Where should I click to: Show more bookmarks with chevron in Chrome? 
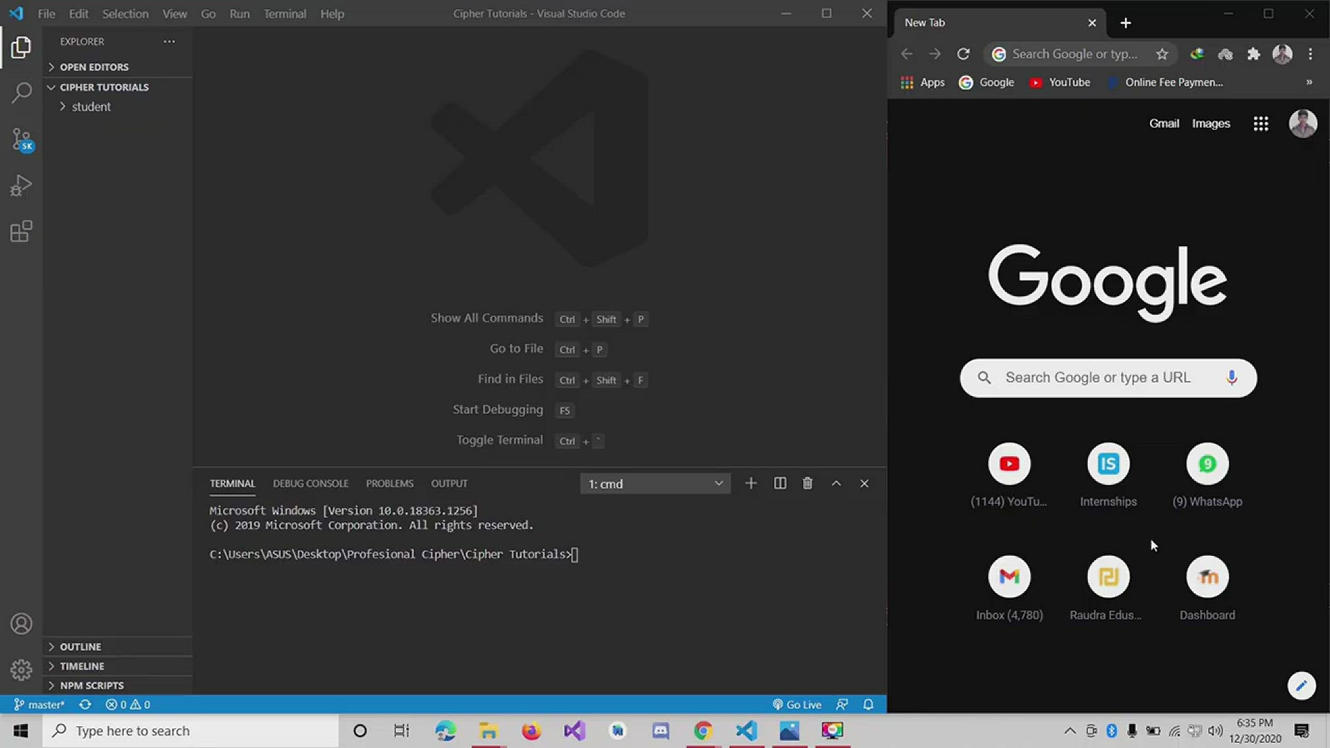1309,82
